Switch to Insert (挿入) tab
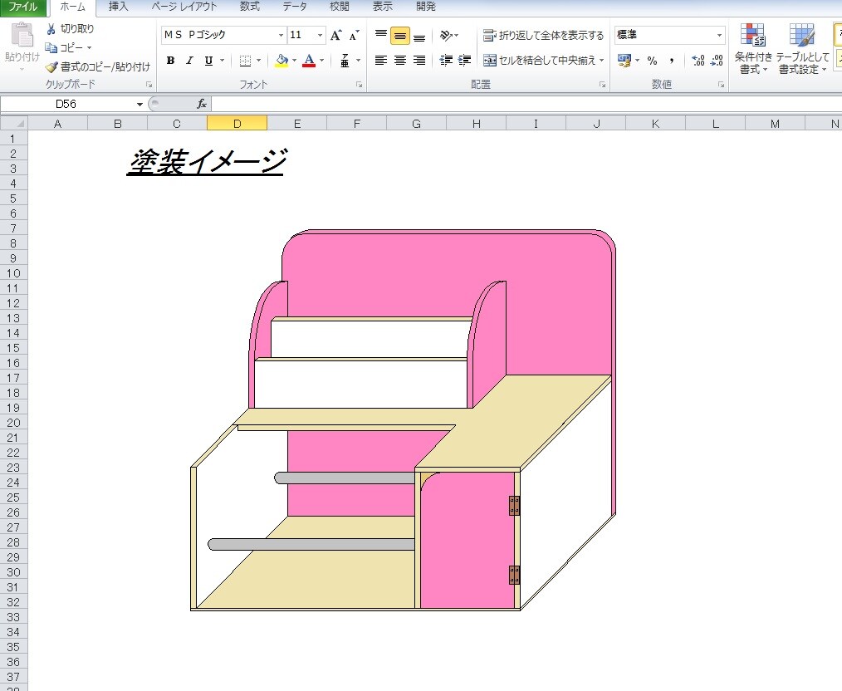This screenshot has height=691, width=842. [118, 7]
